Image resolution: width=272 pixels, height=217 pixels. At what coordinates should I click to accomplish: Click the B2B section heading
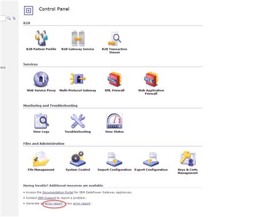26,23
